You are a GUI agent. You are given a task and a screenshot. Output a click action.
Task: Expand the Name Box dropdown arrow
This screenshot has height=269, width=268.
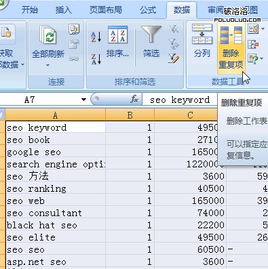83,100
